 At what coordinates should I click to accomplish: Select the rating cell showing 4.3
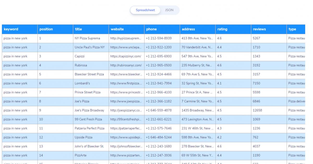[x=233, y=129]
